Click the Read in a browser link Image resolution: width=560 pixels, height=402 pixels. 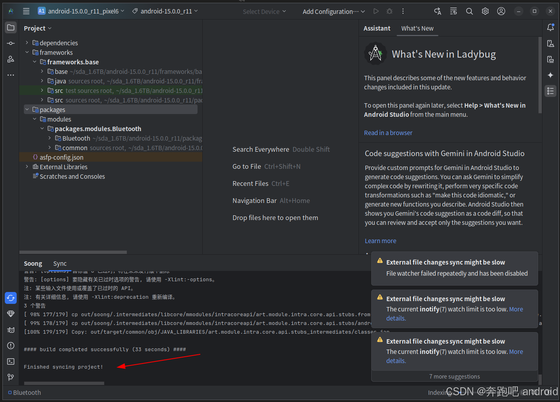click(388, 133)
